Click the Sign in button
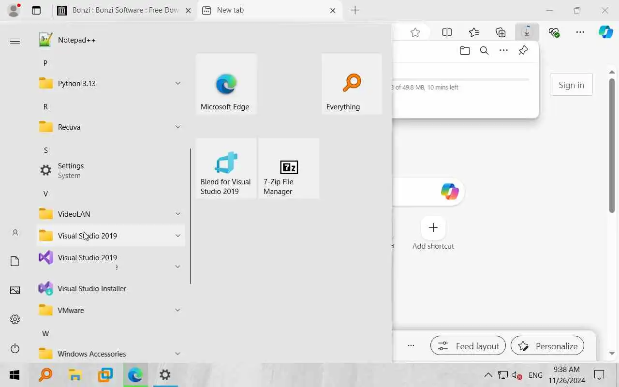The width and height of the screenshot is (619, 387). click(571, 85)
